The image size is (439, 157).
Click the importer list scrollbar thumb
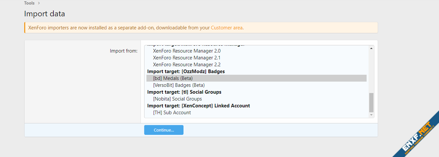pyautogui.click(x=371, y=102)
